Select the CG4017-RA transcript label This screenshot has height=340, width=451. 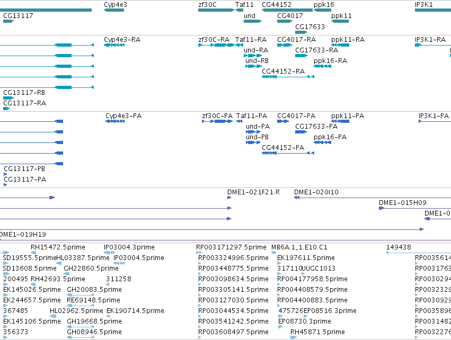point(296,39)
